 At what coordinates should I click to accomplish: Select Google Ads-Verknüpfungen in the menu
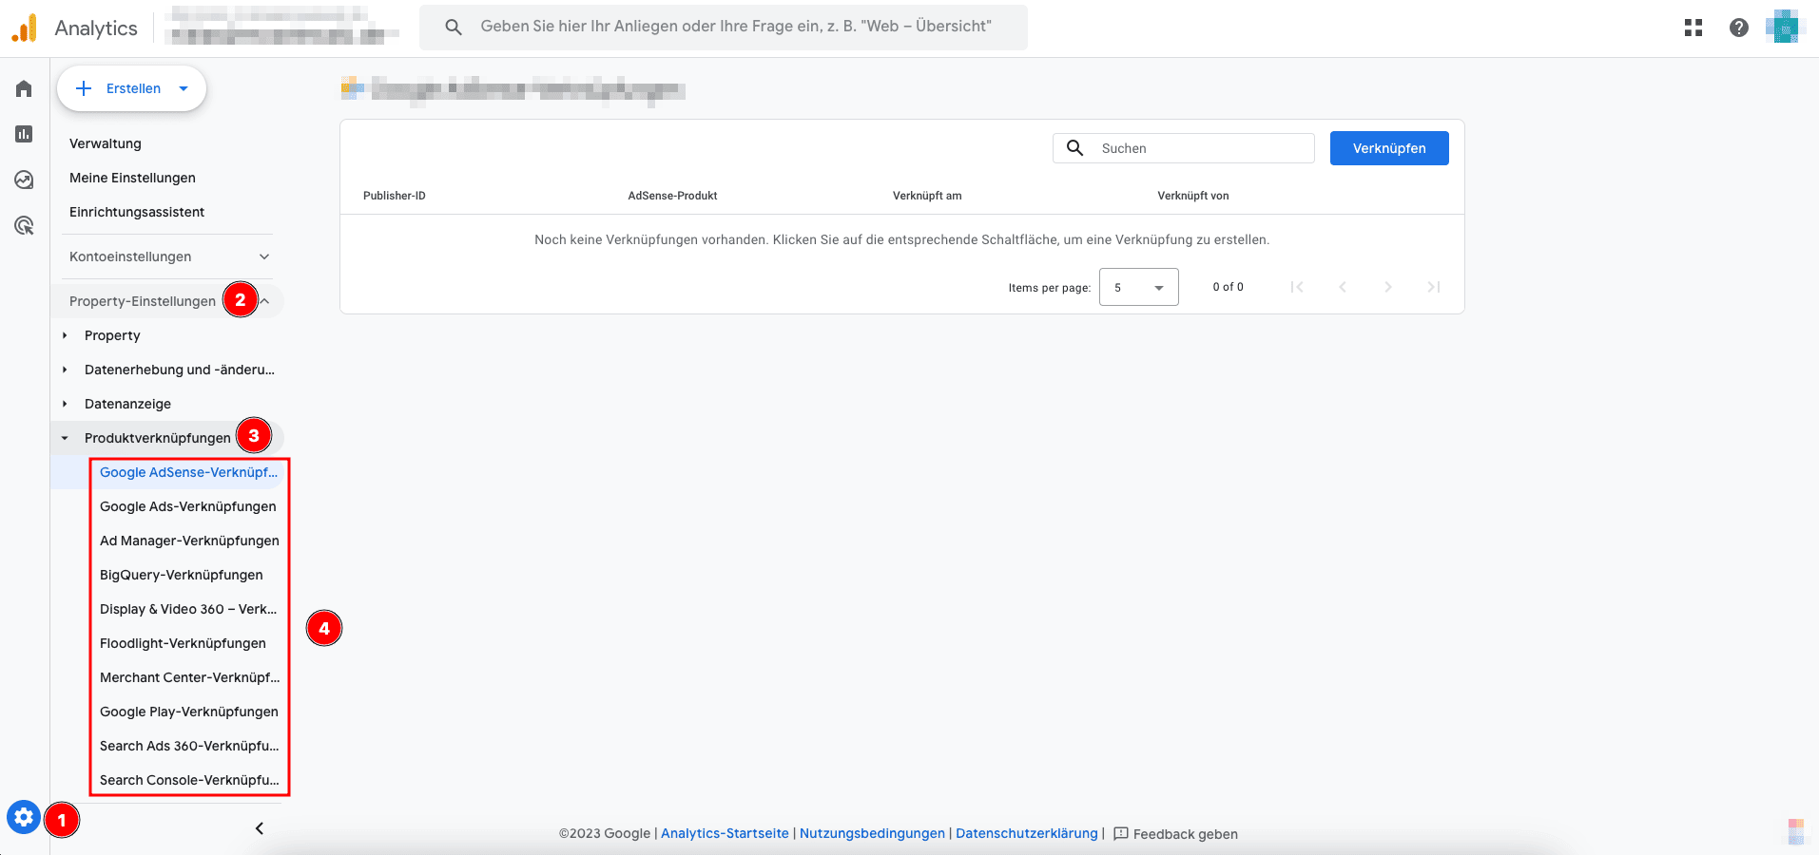(187, 506)
